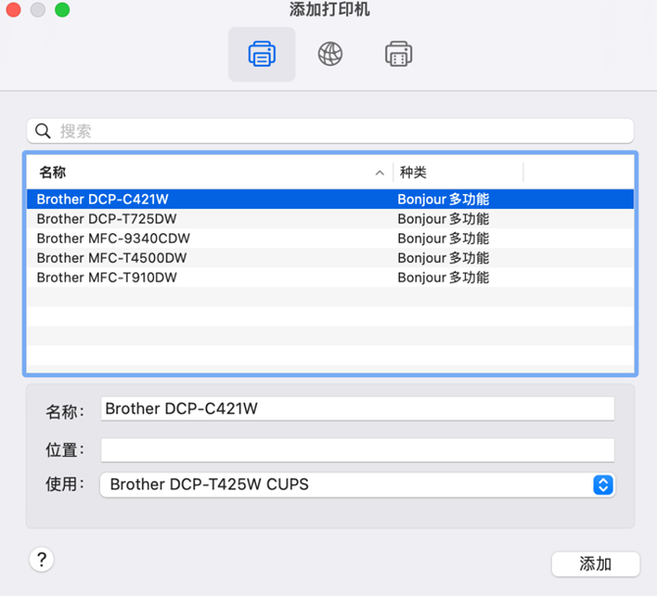Open the Windows printer tab icon
This screenshot has width=657, height=596.
(398, 54)
